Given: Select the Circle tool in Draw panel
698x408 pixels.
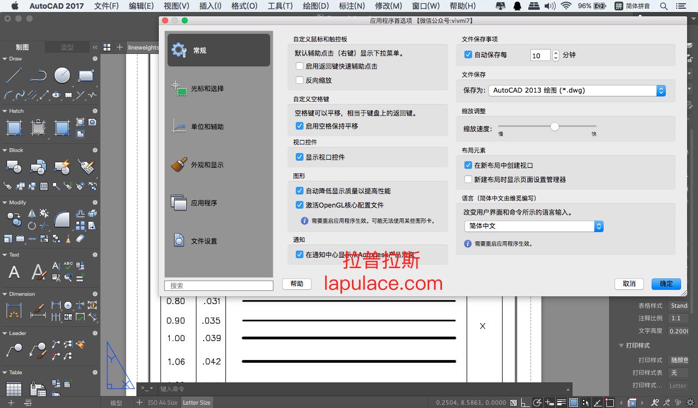Looking at the screenshot, I should [x=62, y=75].
